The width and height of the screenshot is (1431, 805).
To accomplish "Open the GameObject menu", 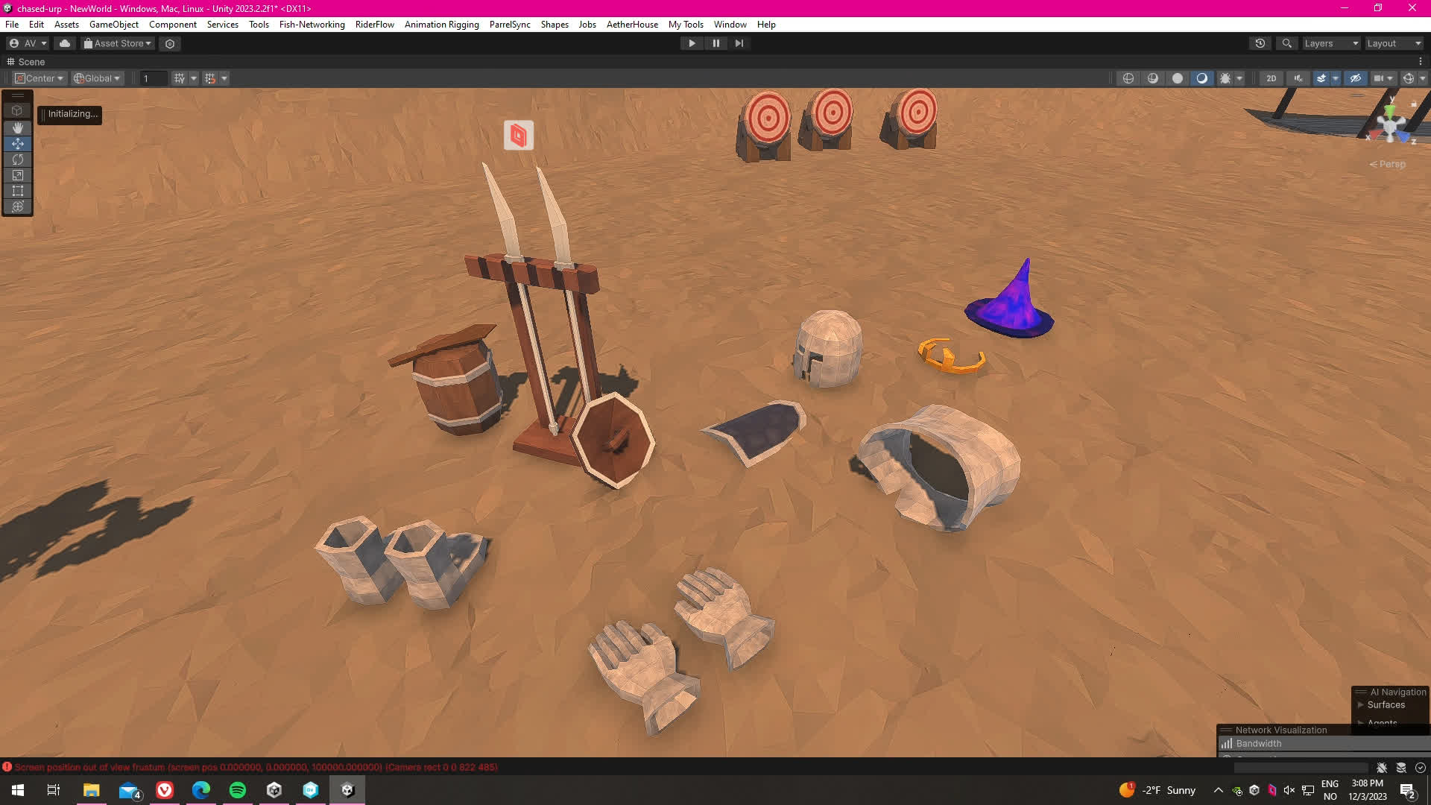I will coord(113,25).
